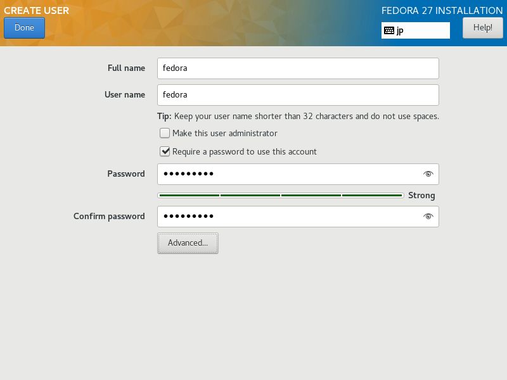Click the Make this user administrator label
The height and width of the screenshot is (380, 507).
coord(225,134)
